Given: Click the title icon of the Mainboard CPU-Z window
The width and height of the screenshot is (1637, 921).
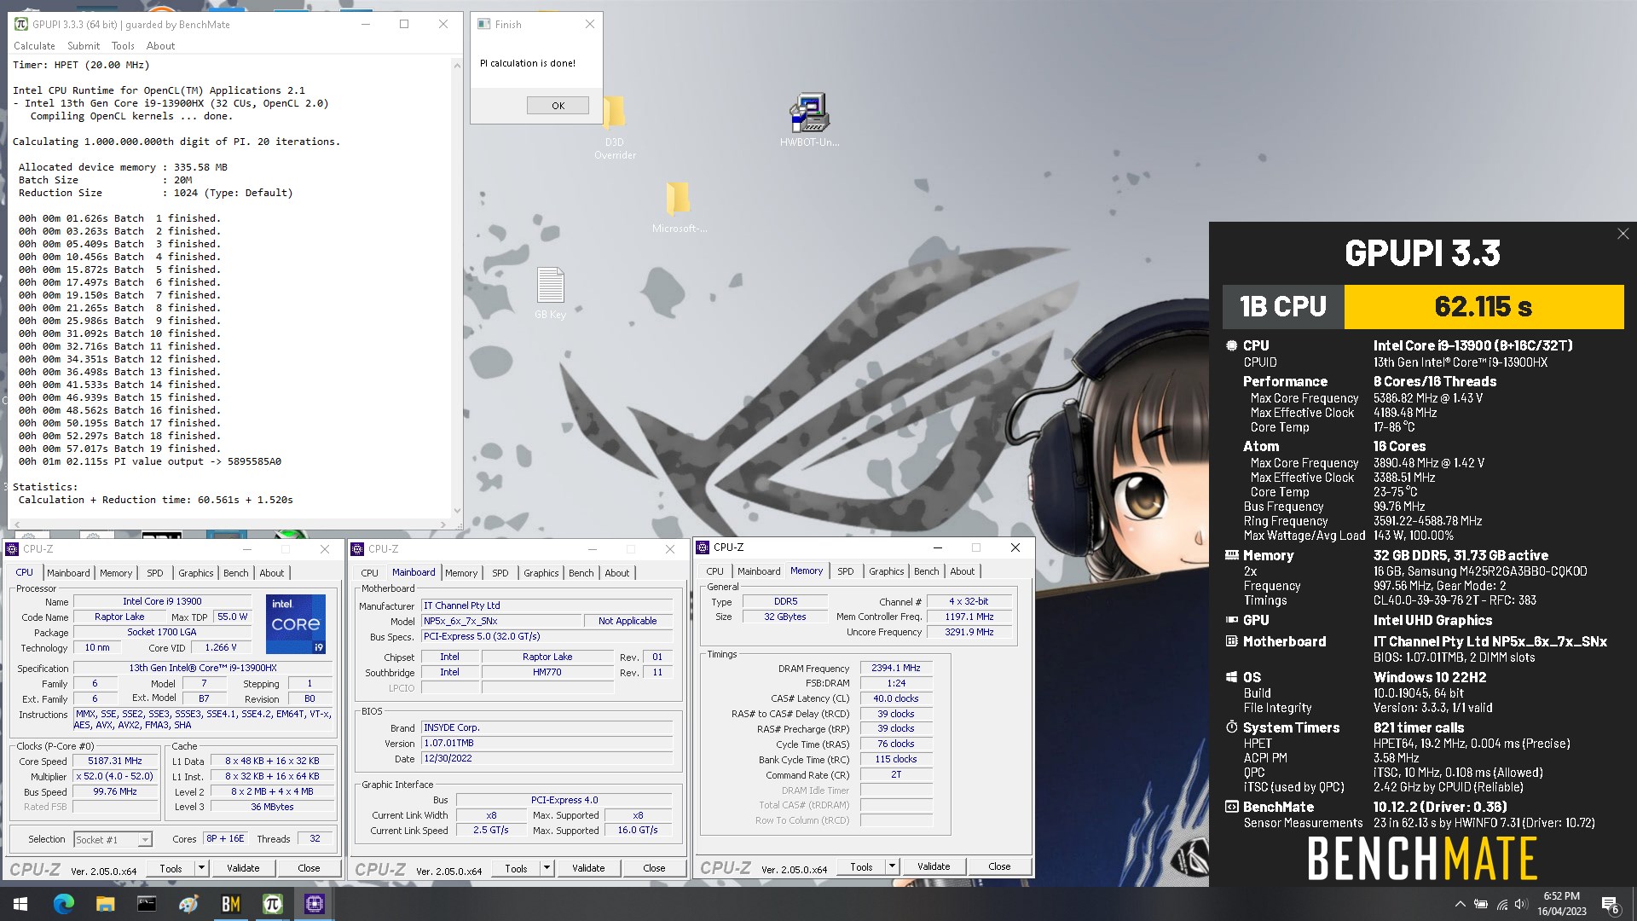Looking at the screenshot, I should (x=357, y=548).
